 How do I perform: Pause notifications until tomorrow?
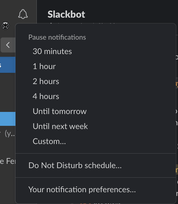pos(96,111)
